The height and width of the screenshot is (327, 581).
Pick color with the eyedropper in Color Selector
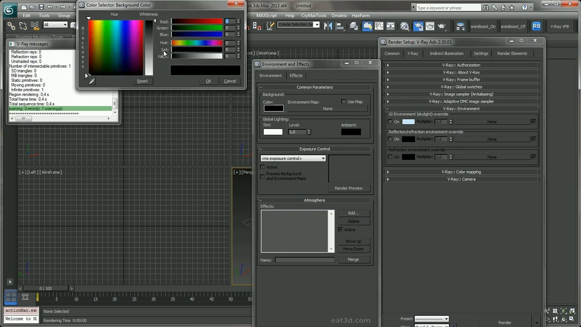point(92,81)
